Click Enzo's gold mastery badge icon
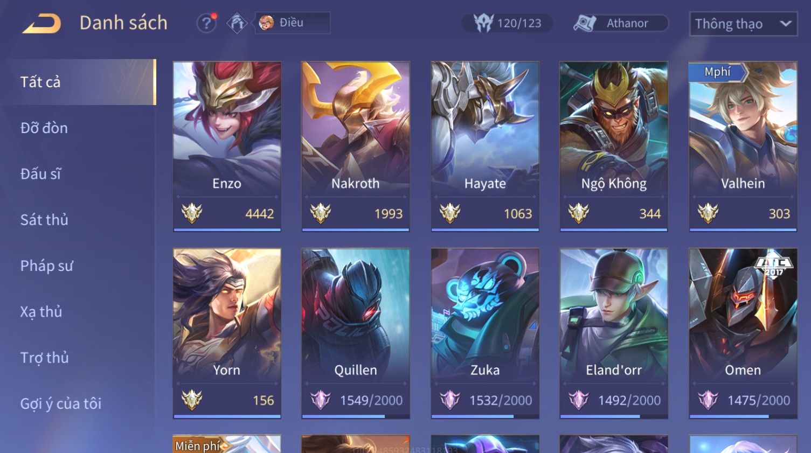811x453 pixels. coord(192,214)
